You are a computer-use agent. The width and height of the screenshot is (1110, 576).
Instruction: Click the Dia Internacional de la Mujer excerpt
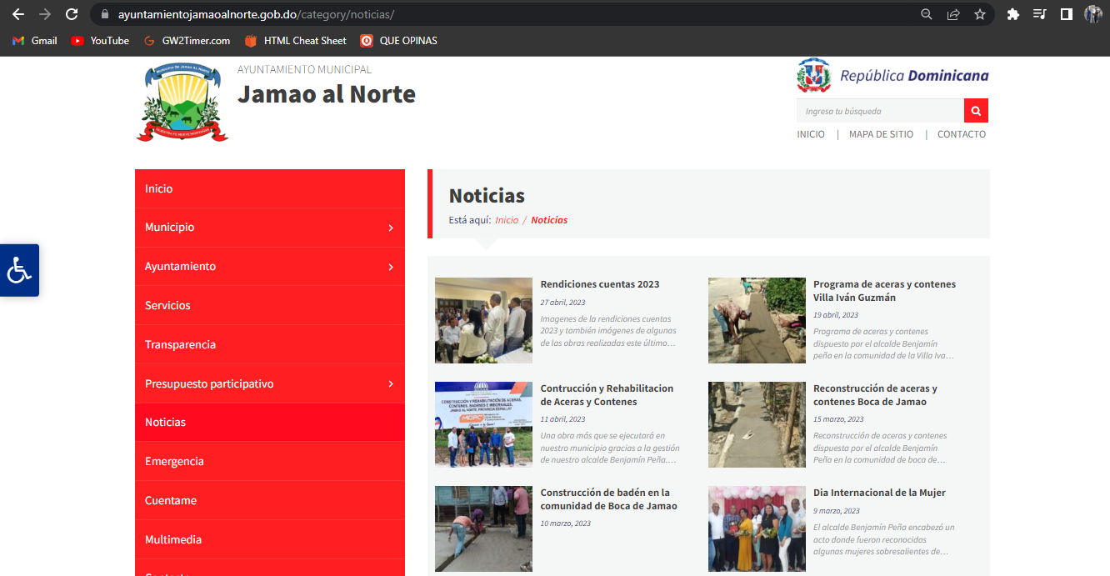(x=884, y=539)
